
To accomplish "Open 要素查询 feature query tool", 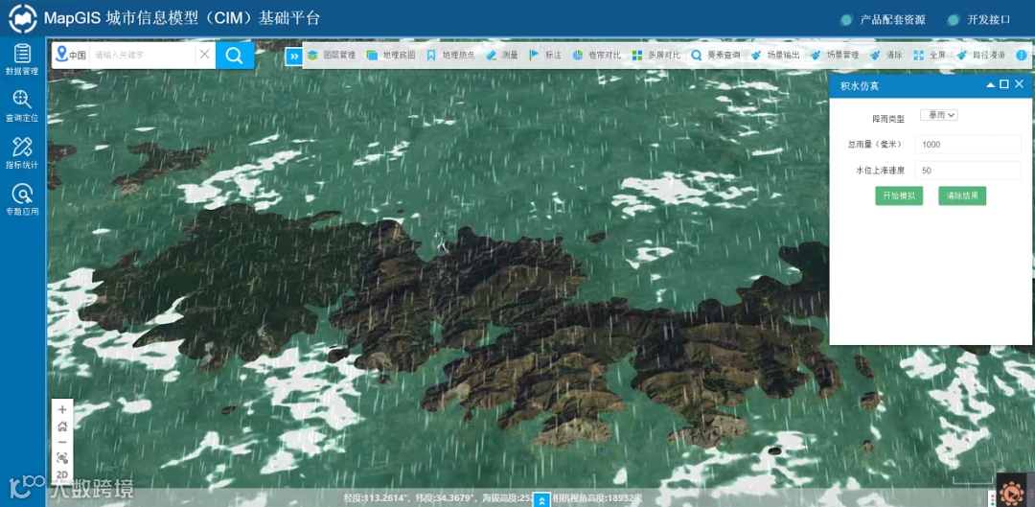I will coord(716,57).
